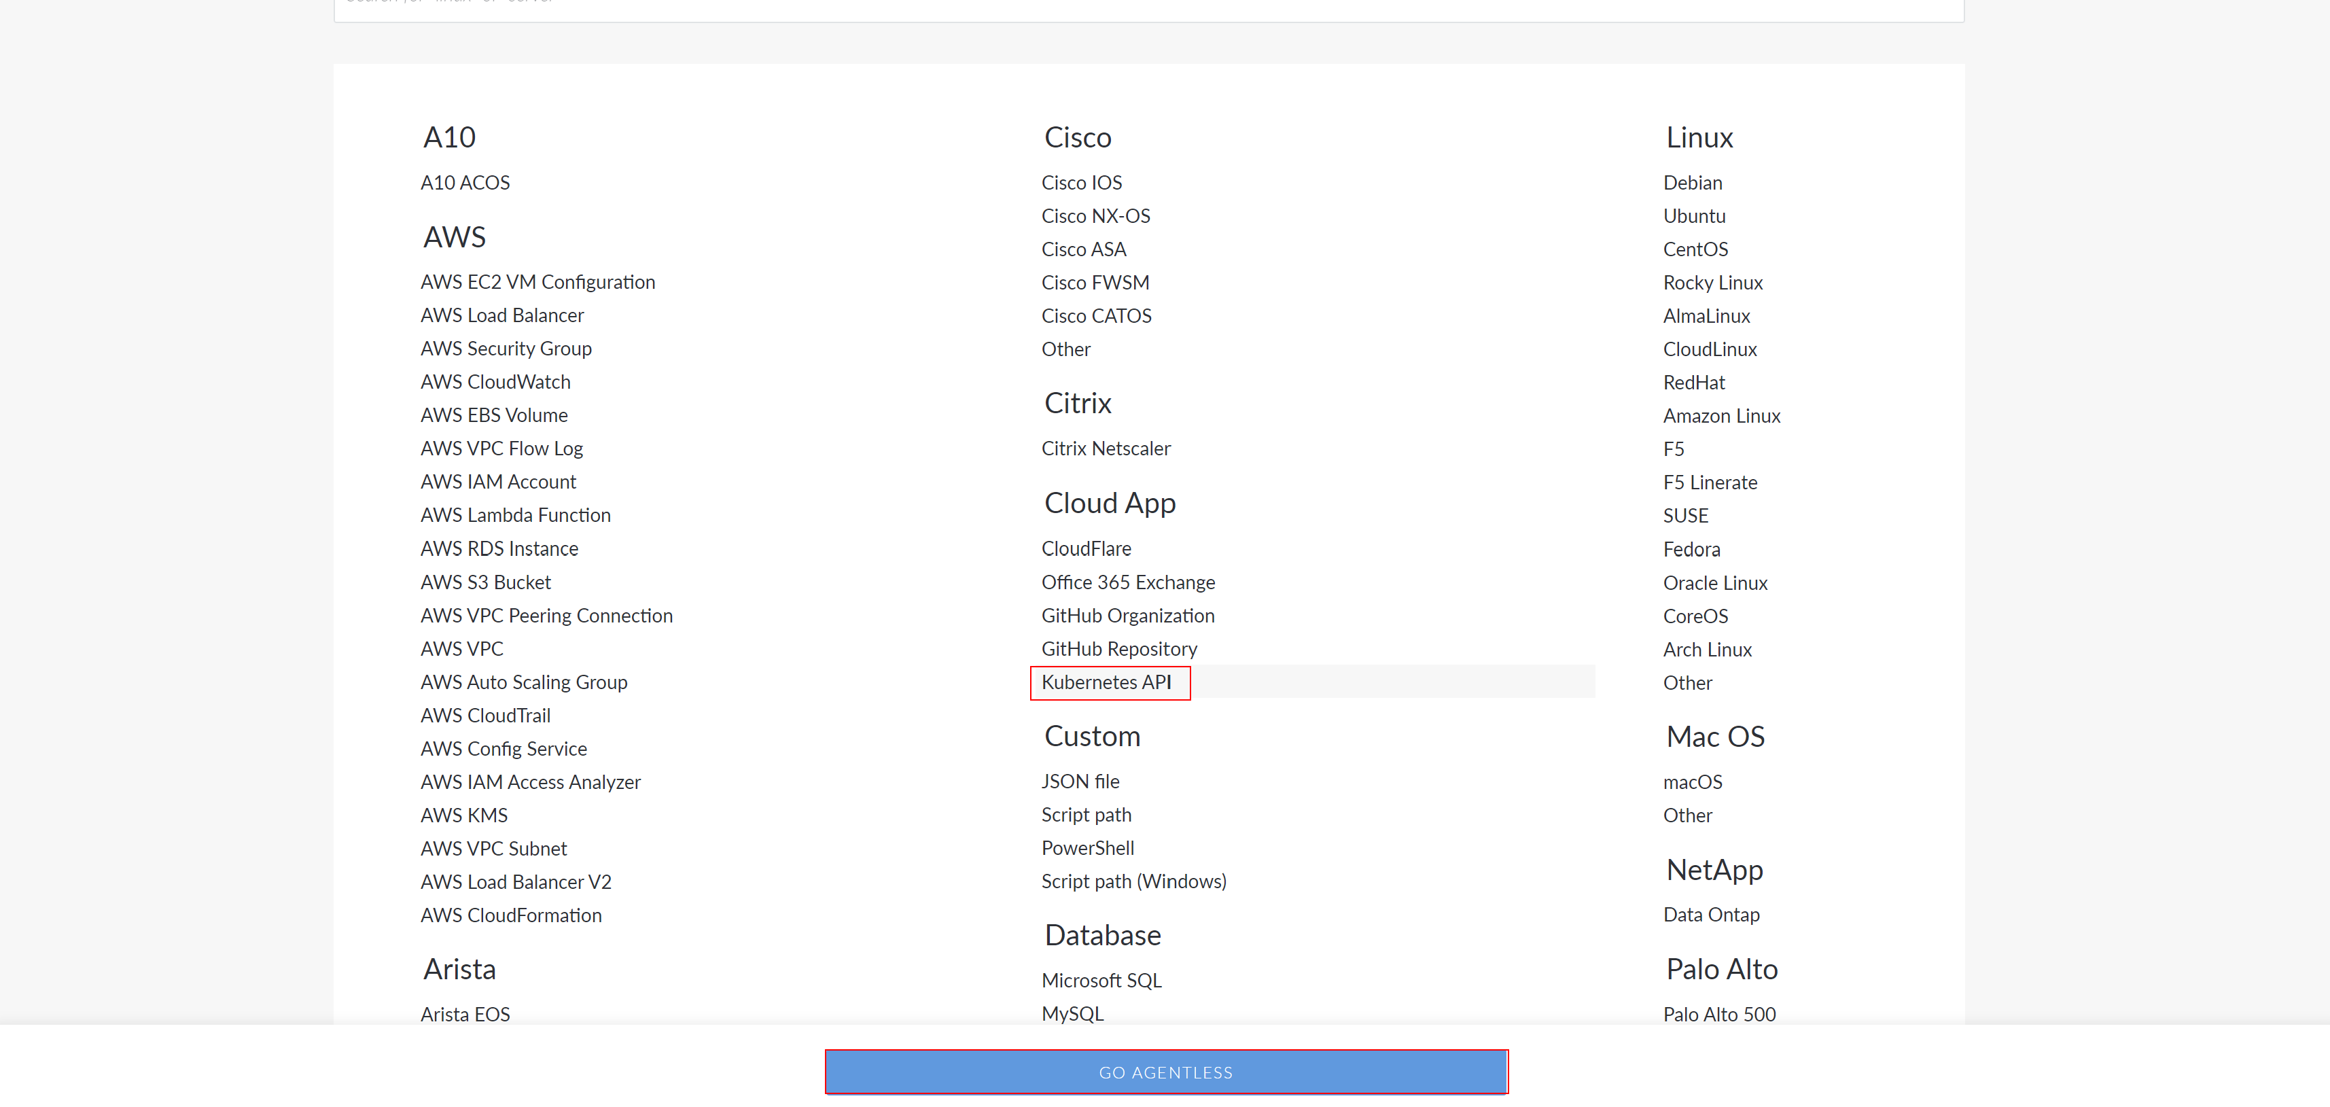Image resolution: width=2330 pixels, height=1107 pixels.
Task: Choose AWS VPC Subnet
Action: 494,849
